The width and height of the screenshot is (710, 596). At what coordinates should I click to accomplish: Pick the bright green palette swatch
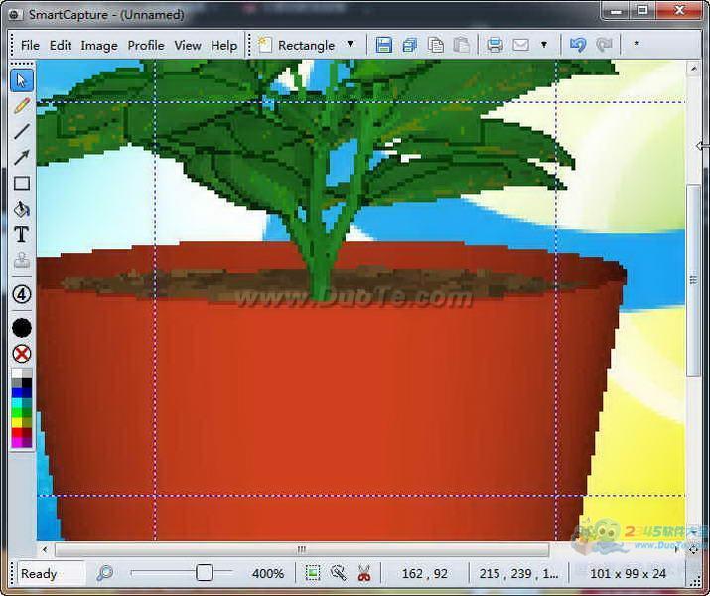click(17, 412)
